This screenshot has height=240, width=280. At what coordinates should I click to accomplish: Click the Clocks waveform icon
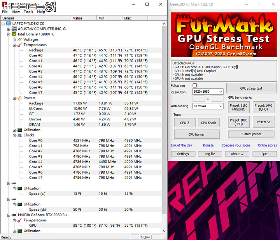pos(20,135)
